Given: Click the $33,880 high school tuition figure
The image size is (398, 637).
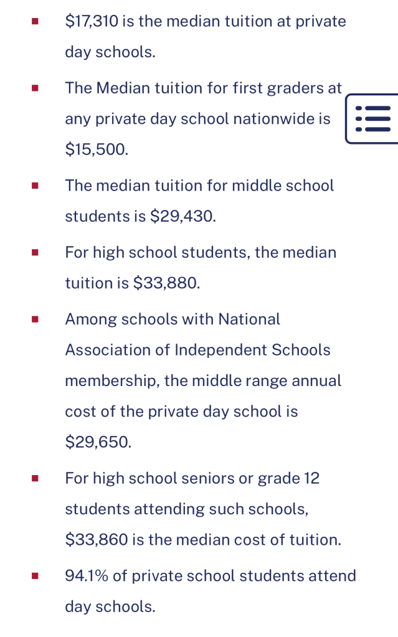Looking at the screenshot, I should pos(167,283).
